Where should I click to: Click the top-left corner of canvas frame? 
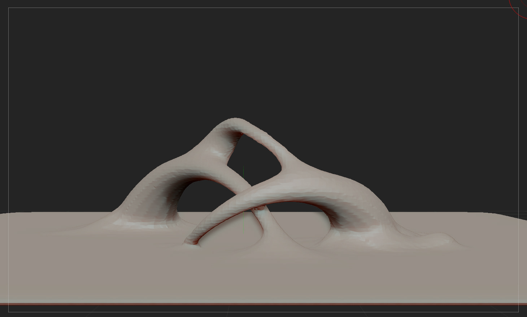tap(9, 8)
